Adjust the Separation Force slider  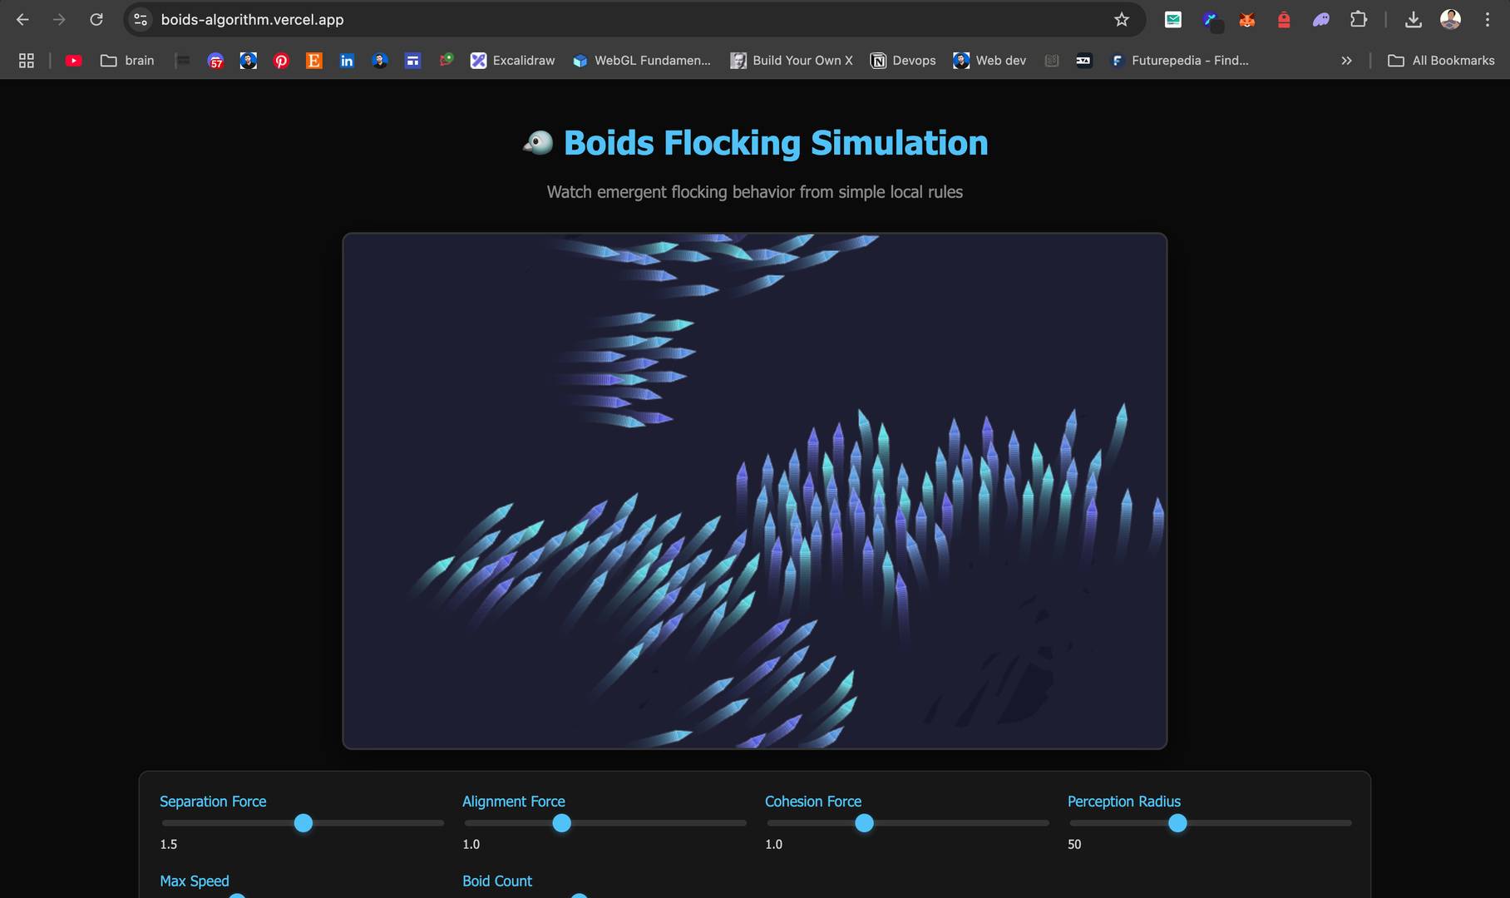click(x=303, y=823)
